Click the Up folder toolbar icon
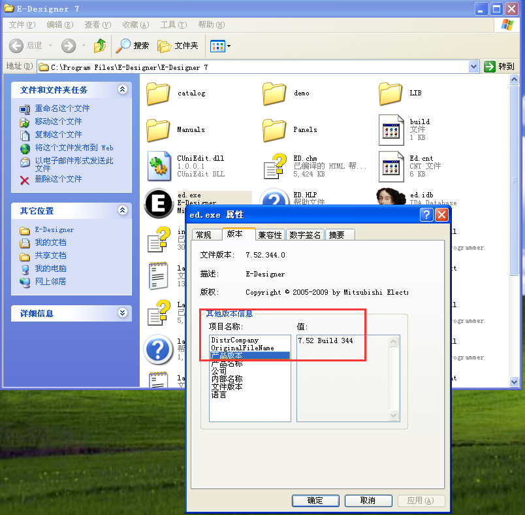This screenshot has width=525, height=515. (99, 46)
